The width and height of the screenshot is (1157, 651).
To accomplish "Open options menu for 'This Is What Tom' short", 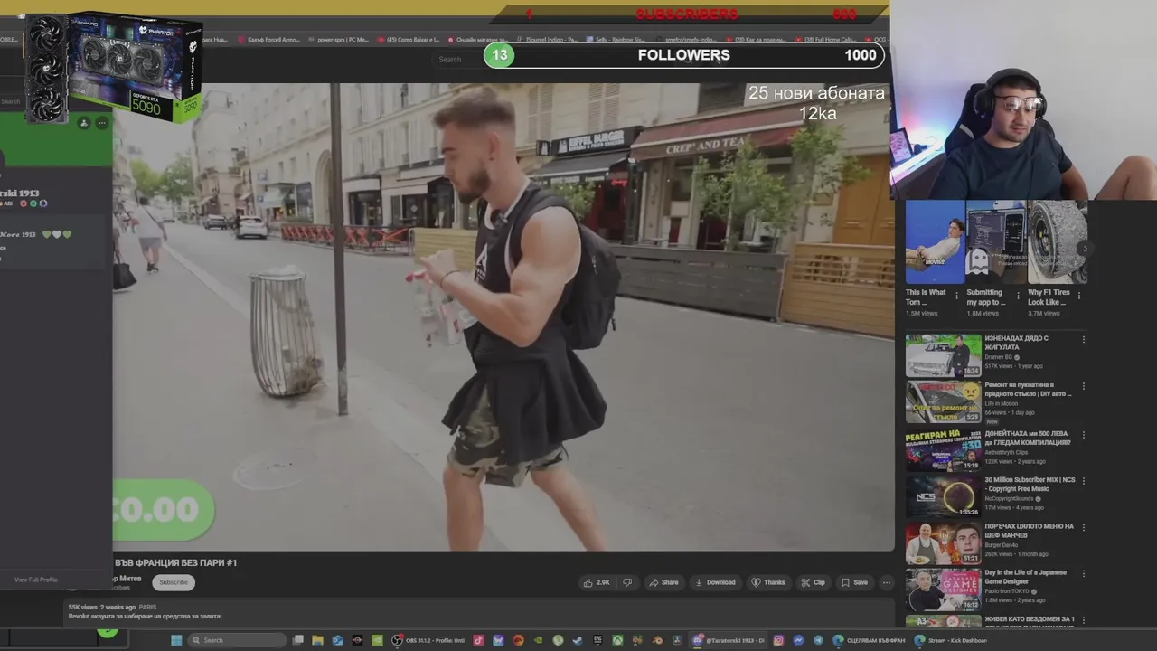I will pyautogui.click(x=956, y=296).
